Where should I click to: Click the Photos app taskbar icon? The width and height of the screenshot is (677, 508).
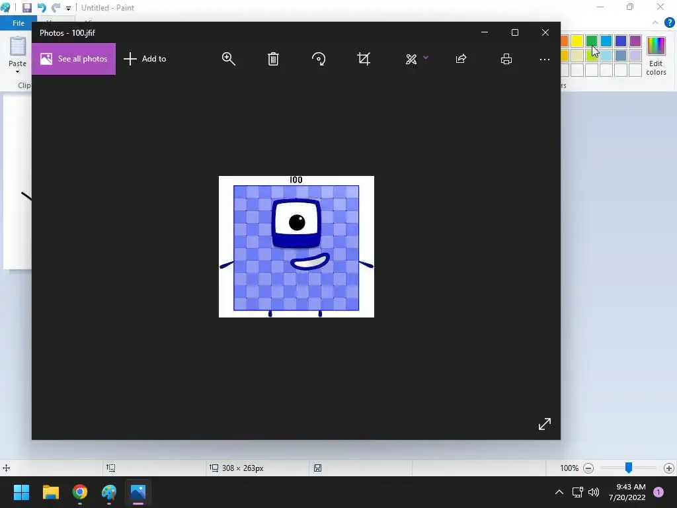tap(138, 492)
